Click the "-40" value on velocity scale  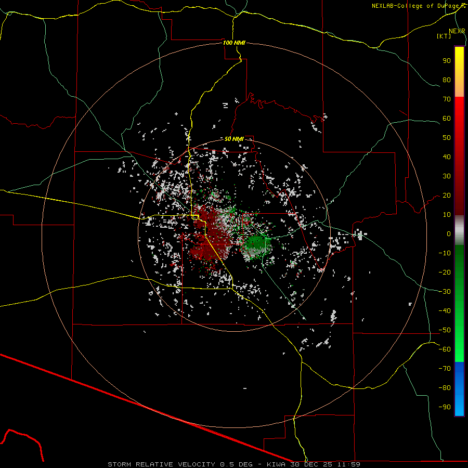445,311
